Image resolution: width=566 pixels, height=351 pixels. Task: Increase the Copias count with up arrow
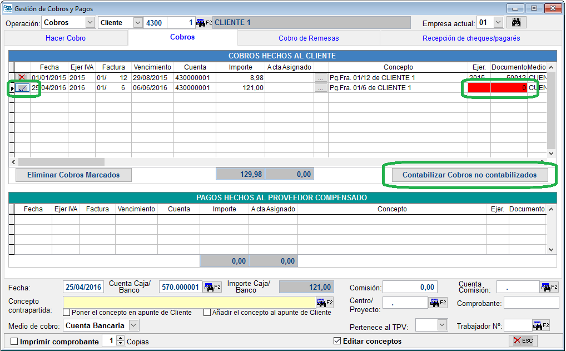click(121, 339)
